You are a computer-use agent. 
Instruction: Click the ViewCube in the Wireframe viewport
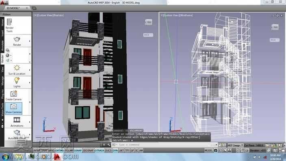[x=275, y=27]
